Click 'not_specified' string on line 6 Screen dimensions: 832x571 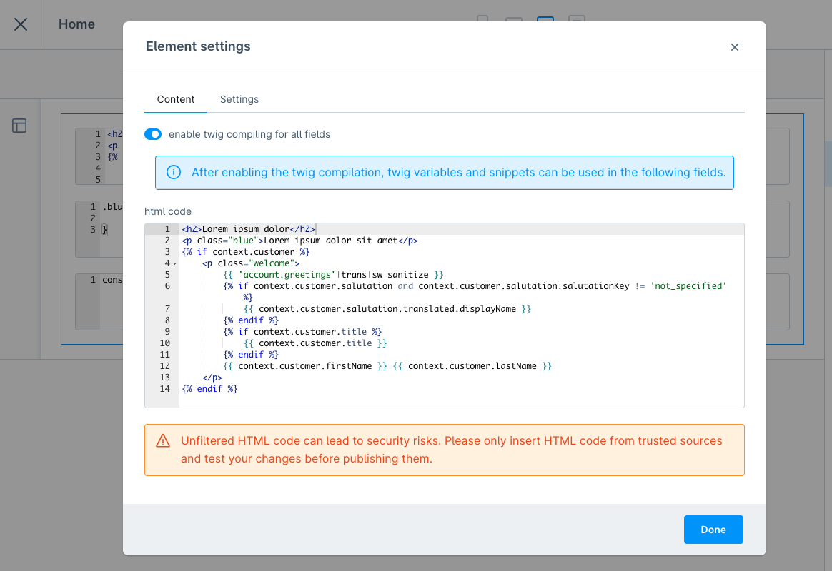tap(688, 286)
